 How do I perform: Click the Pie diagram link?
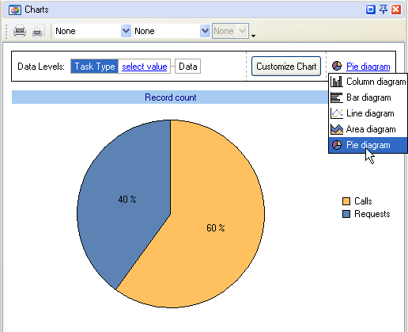pyautogui.click(x=368, y=67)
